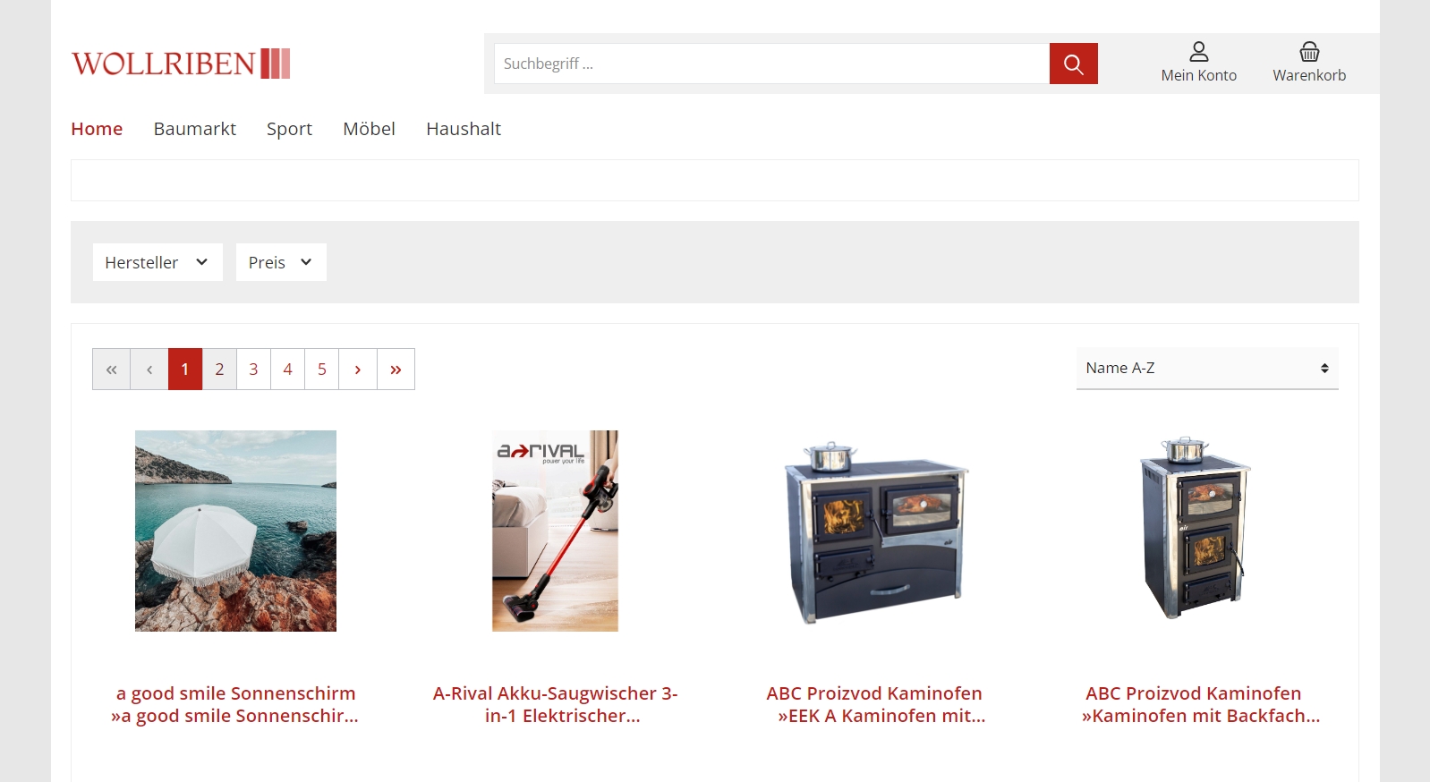Screen dimensions: 1430x782
Task: Click the previous page arrow
Action: 149,369
